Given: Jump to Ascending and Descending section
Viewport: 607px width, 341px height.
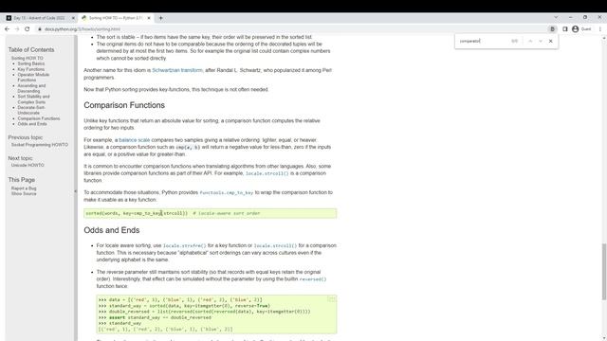Looking at the screenshot, I should click(x=31, y=88).
